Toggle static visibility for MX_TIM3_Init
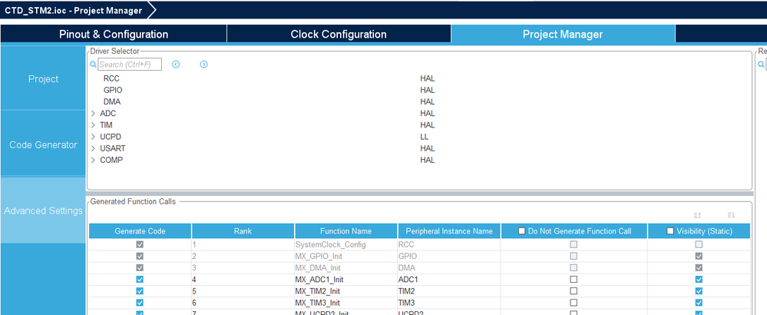The width and height of the screenshot is (767, 315). click(x=699, y=303)
